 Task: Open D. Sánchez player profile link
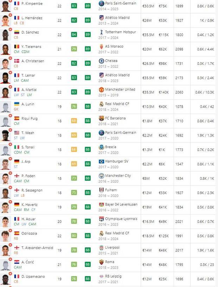tap(30, 32)
